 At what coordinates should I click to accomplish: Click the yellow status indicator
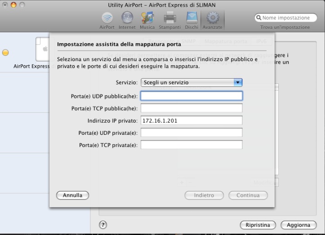pos(5,53)
